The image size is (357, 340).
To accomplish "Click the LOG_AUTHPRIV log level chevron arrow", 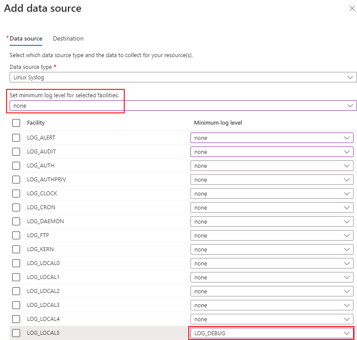I will point(347,180).
